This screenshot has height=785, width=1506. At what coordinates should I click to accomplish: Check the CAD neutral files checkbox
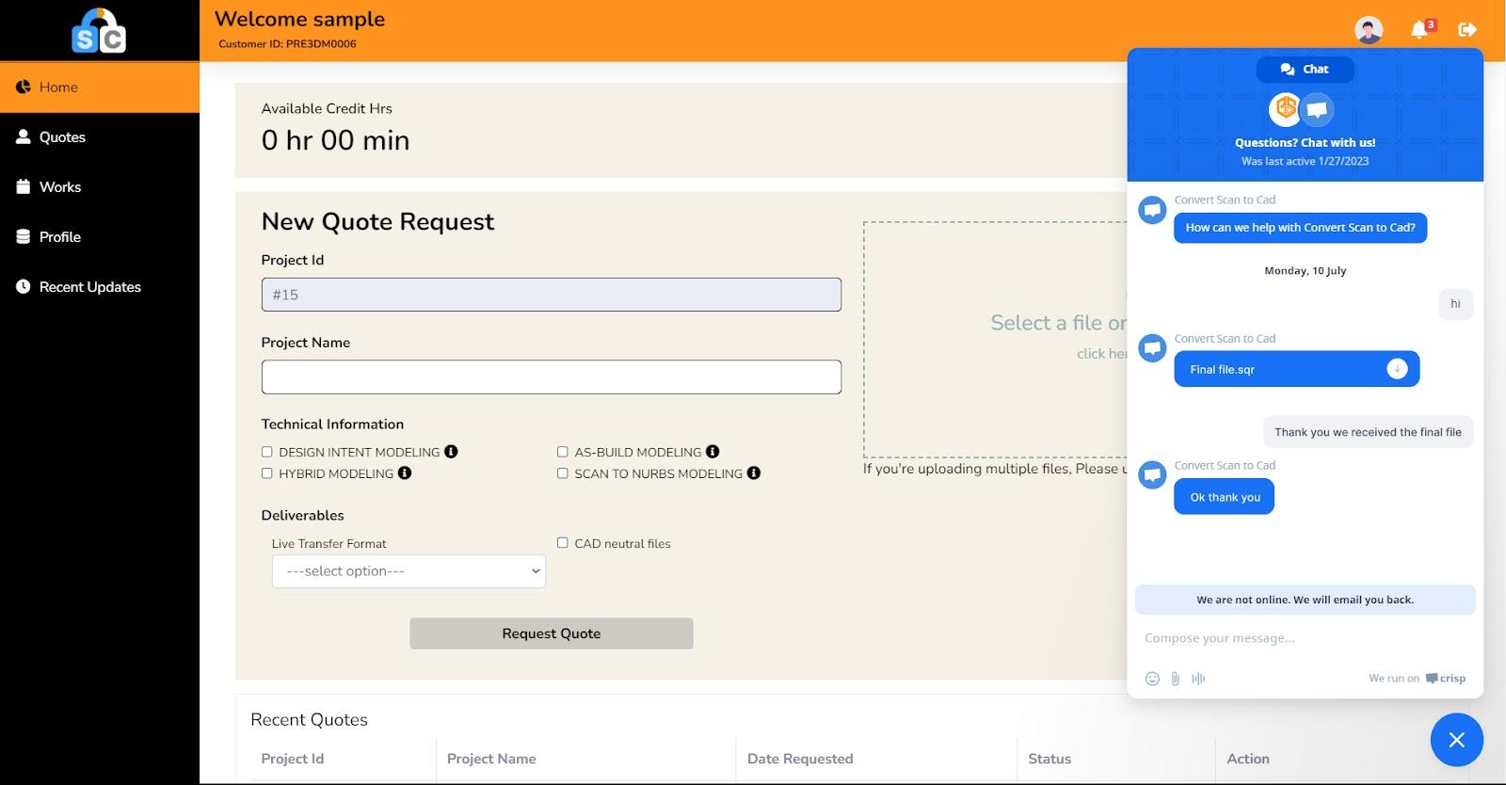coord(562,543)
